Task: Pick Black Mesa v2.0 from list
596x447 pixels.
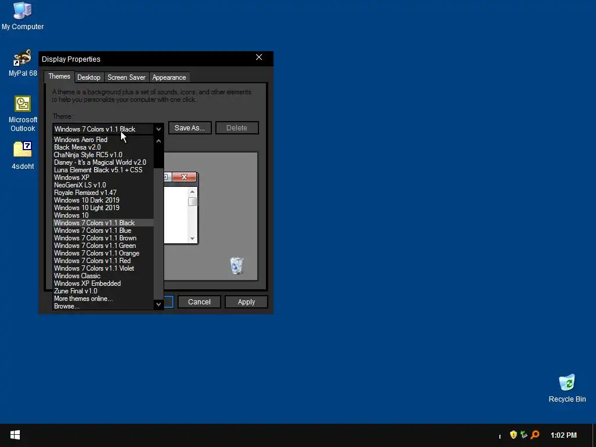Action: (x=103, y=147)
